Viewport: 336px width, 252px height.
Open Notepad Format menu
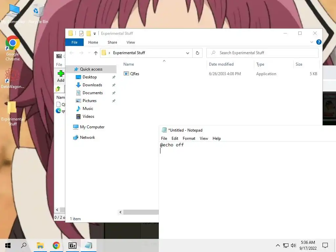coord(189,138)
